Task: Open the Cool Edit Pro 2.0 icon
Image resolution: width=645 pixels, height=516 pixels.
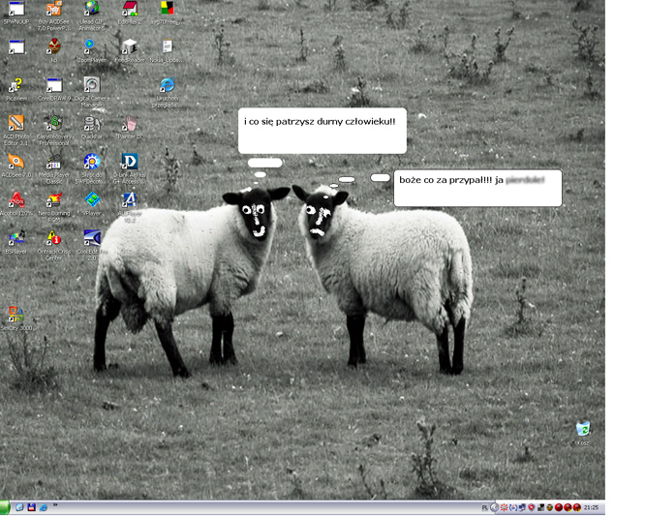Action: [92, 238]
